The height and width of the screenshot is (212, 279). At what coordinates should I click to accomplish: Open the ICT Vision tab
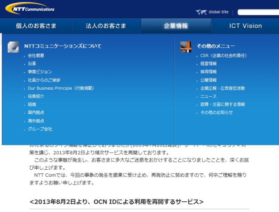(245, 26)
